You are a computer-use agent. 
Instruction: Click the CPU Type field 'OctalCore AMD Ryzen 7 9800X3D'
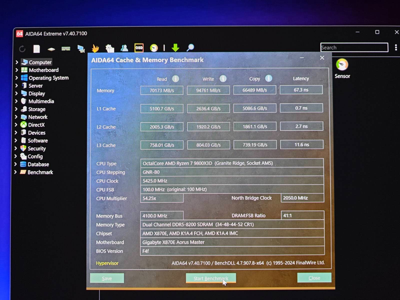[x=232, y=163]
